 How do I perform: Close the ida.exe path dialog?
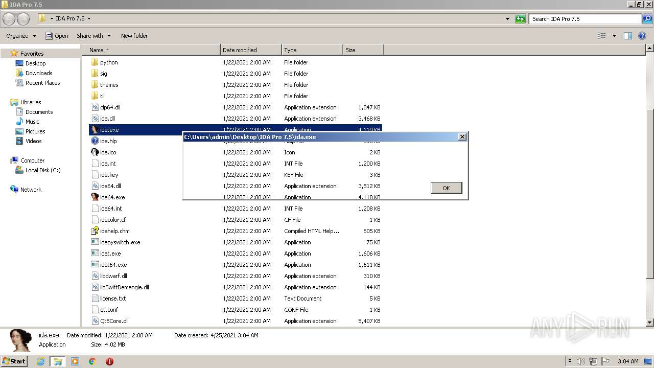click(x=462, y=136)
